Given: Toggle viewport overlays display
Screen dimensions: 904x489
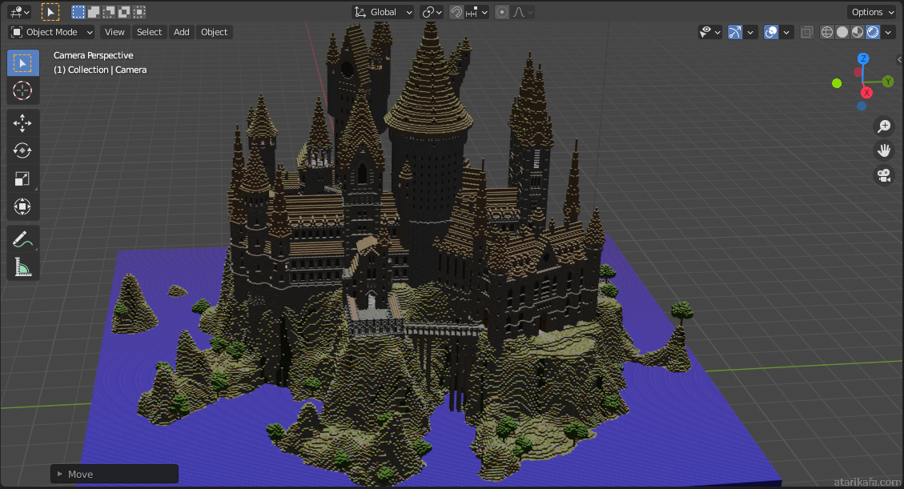Looking at the screenshot, I should pyautogui.click(x=771, y=32).
